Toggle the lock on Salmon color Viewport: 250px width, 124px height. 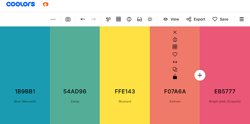coord(175,77)
